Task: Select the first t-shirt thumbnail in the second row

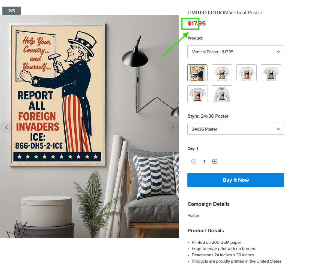Action: tap(197, 94)
